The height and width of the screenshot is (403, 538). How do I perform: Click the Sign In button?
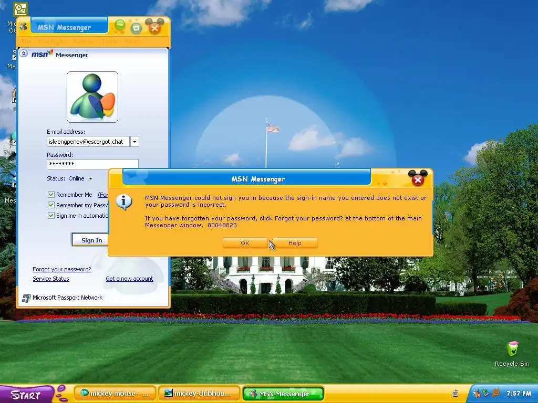pyautogui.click(x=90, y=240)
